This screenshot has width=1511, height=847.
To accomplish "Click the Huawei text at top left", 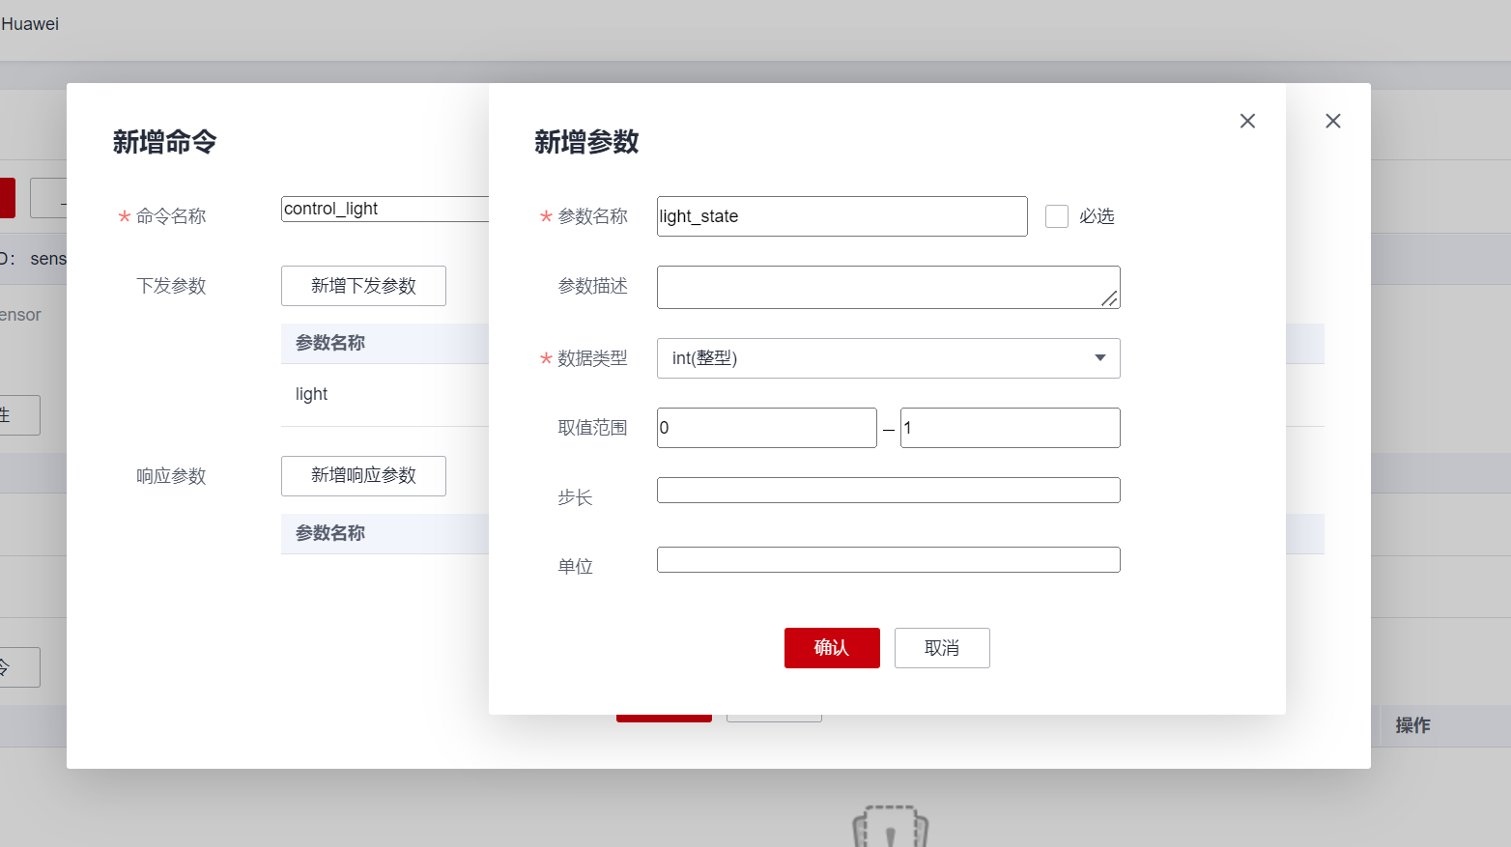I will point(30,24).
